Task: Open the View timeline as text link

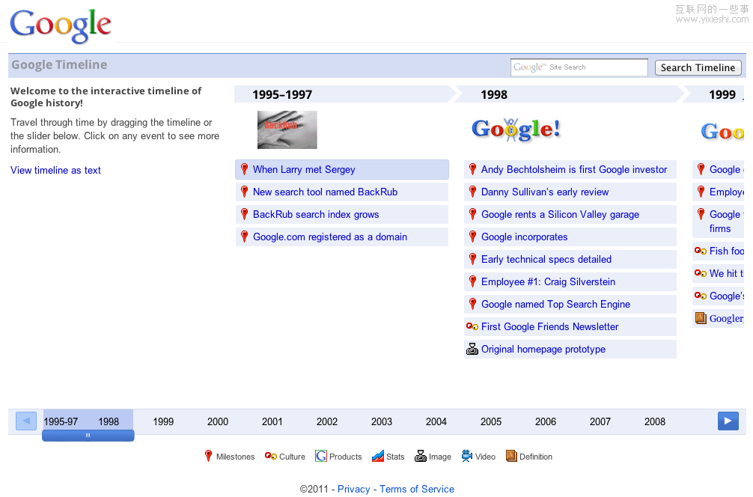Action: [x=55, y=170]
